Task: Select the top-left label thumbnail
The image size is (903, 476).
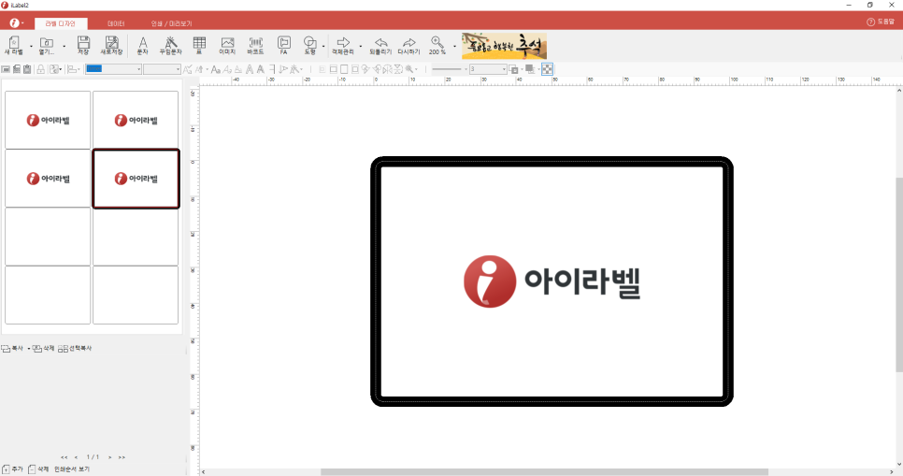Action: pos(48,120)
